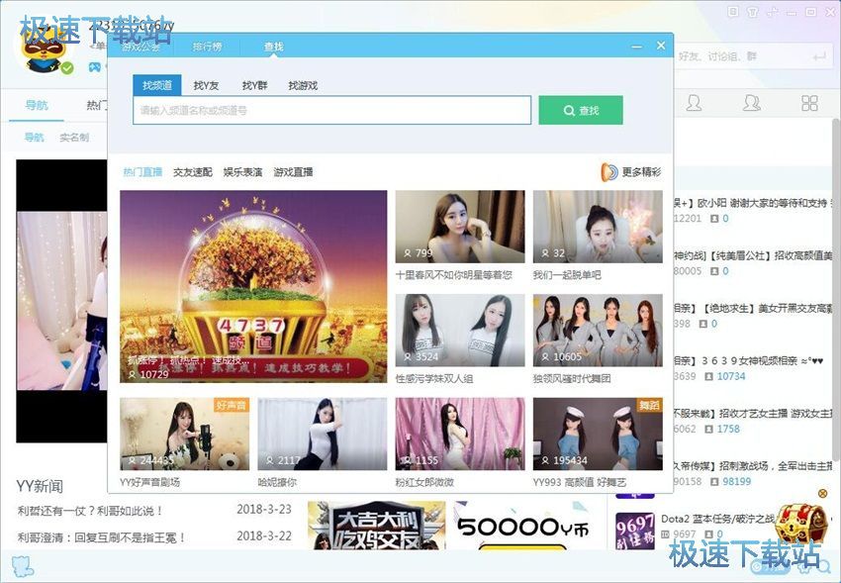This screenshot has height=583, width=841.
Task: Open news 利哥还有一仗？利哥如此说！
Action: click(90, 511)
